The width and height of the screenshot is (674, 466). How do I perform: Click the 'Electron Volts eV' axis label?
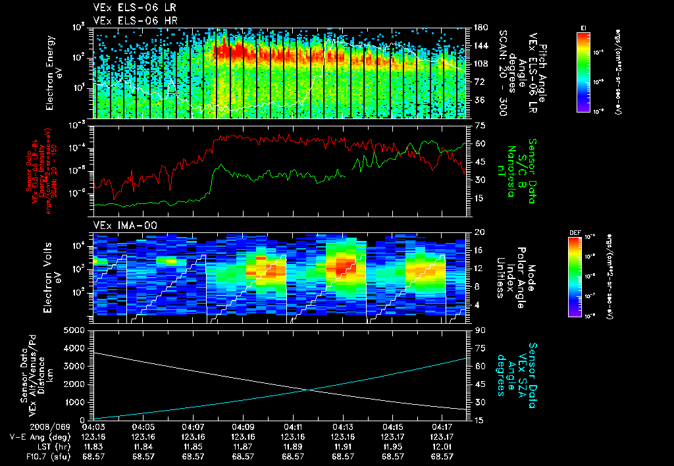click(51, 278)
